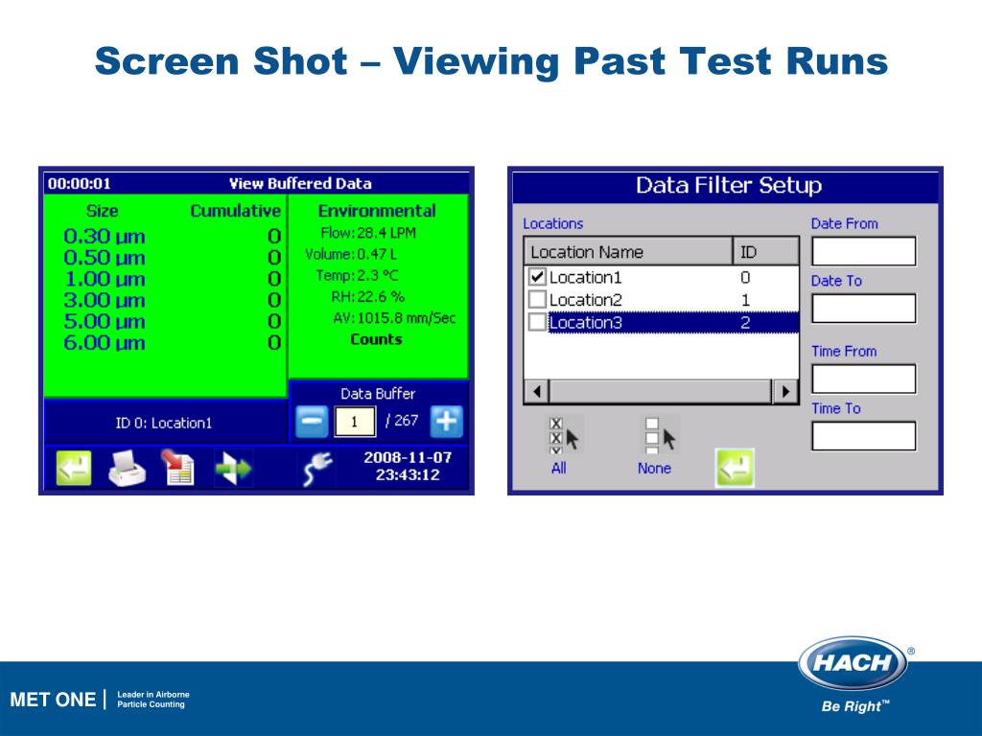Select the Location1 row text

(x=585, y=277)
